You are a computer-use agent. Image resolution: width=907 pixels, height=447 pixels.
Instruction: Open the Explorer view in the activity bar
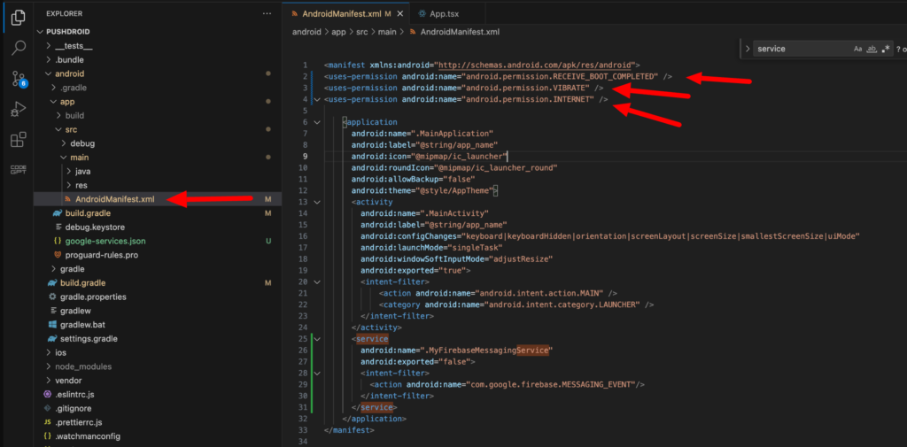pos(18,18)
